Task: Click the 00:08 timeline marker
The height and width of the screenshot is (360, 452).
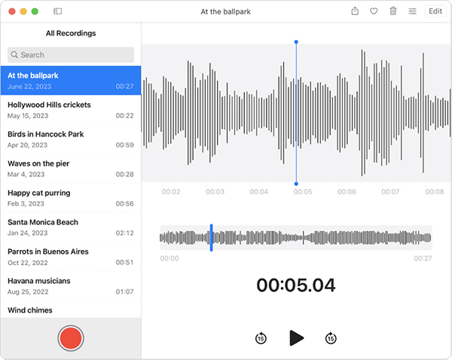Action: [435, 191]
